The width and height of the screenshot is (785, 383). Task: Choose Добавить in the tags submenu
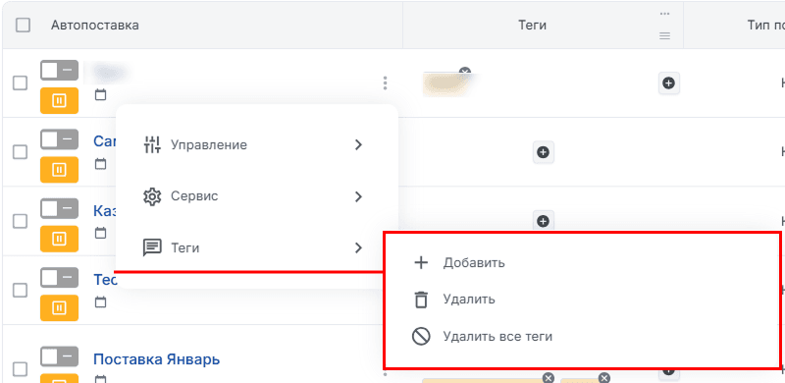[474, 262]
